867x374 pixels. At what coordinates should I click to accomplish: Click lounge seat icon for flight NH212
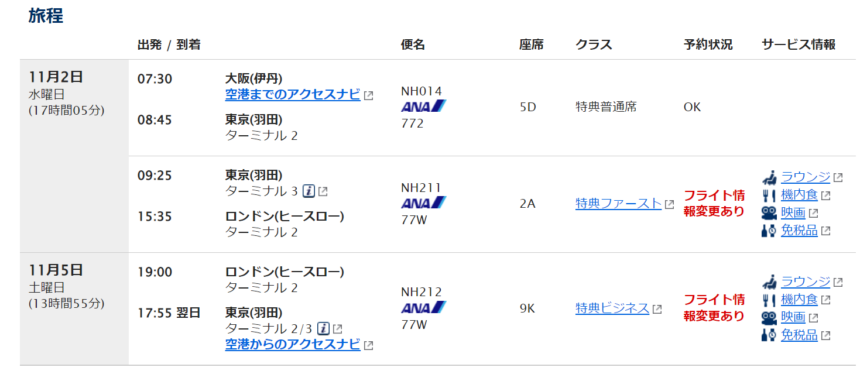(769, 282)
